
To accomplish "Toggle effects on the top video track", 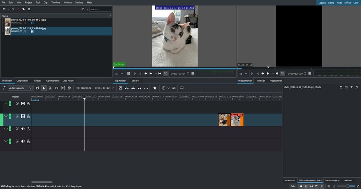I will 18,103.
